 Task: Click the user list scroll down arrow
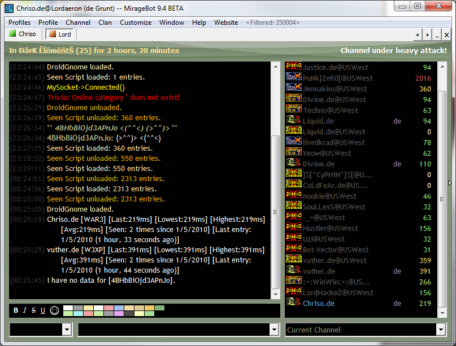click(442, 313)
